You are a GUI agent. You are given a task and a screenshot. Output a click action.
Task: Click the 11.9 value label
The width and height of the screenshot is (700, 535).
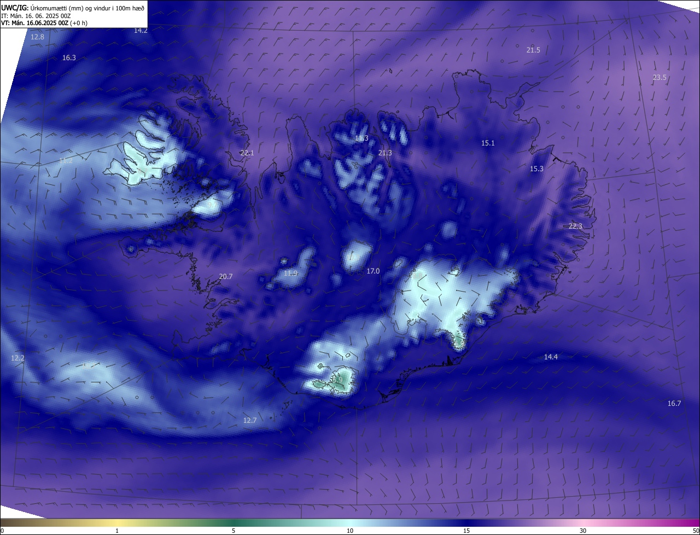291,273
